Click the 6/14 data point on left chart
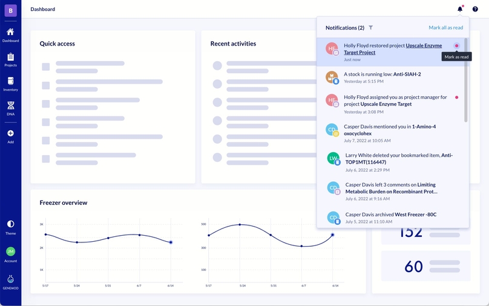This screenshot has width=489, height=306. point(171,242)
